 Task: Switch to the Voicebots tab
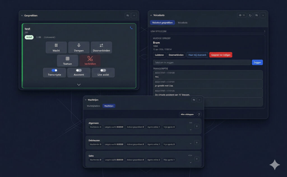[x=182, y=23]
